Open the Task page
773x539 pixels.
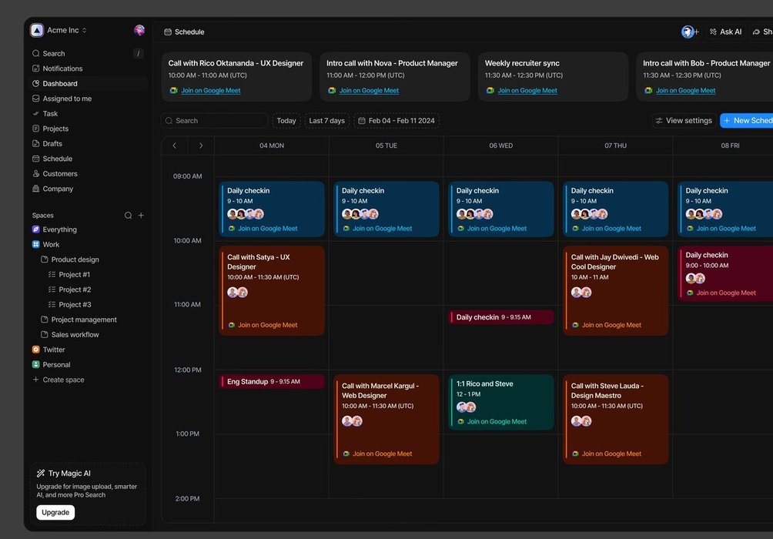(x=88, y=113)
